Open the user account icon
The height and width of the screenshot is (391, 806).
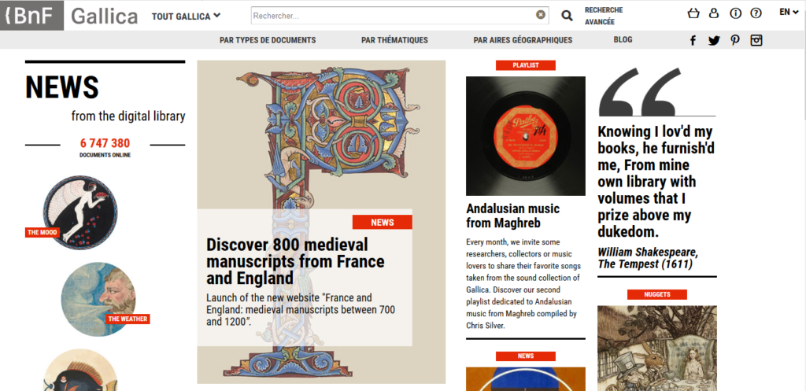tap(713, 13)
